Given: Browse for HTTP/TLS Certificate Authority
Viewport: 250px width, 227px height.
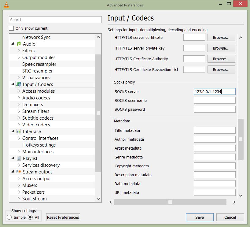Looking at the screenshot, I should click(x=221, y=59).
